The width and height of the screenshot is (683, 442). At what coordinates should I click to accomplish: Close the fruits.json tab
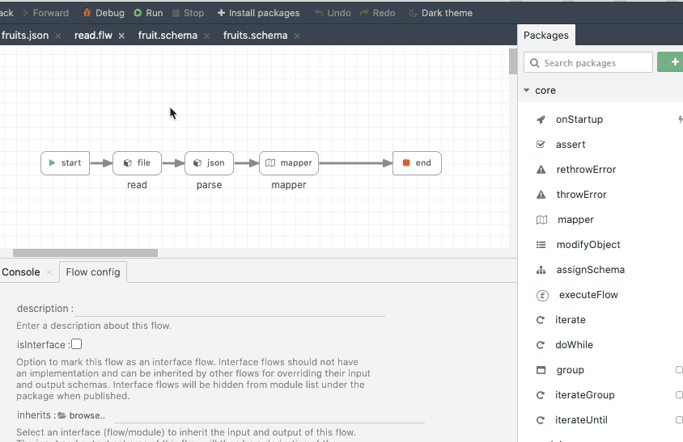tap(58, 36)
